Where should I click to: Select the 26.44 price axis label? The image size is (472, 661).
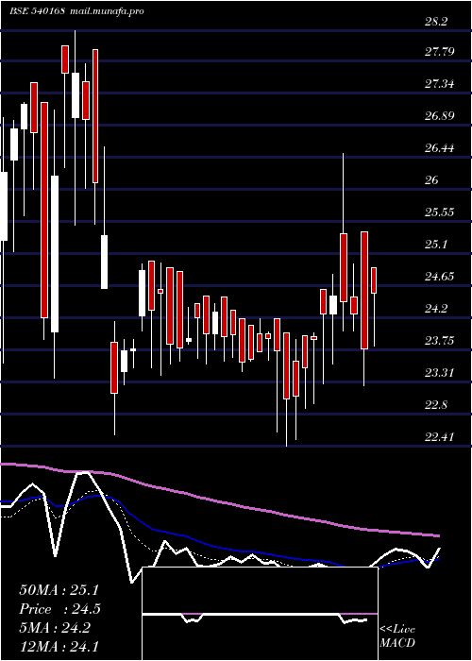pyautogui.click(x=439, y=148)
